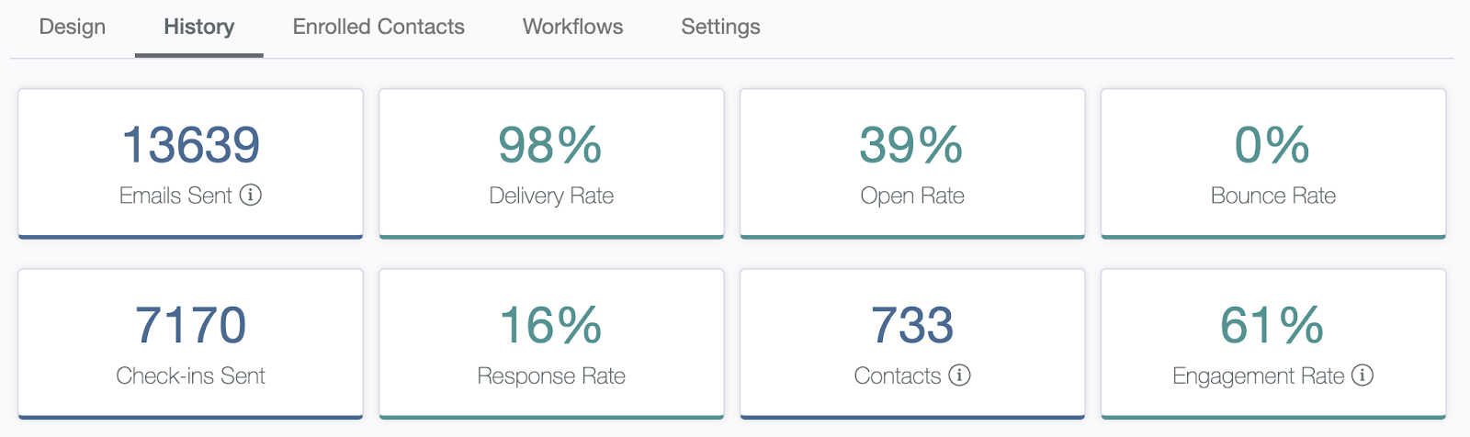The image size is (1470, 437).
Task: Switch to the Design tab
Action: tap(73, 27)
